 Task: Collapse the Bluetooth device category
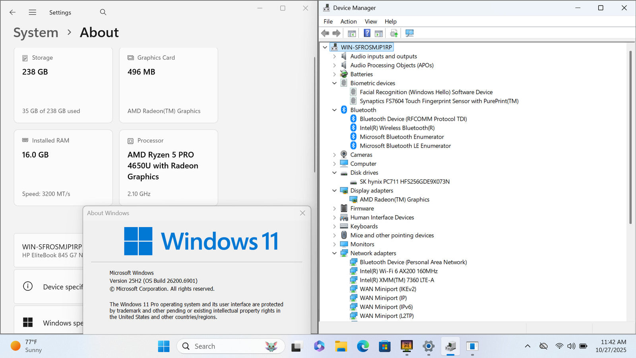tap(334, 110)
